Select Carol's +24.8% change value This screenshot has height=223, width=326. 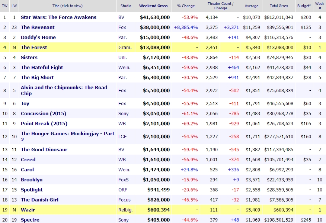[189, 169]
